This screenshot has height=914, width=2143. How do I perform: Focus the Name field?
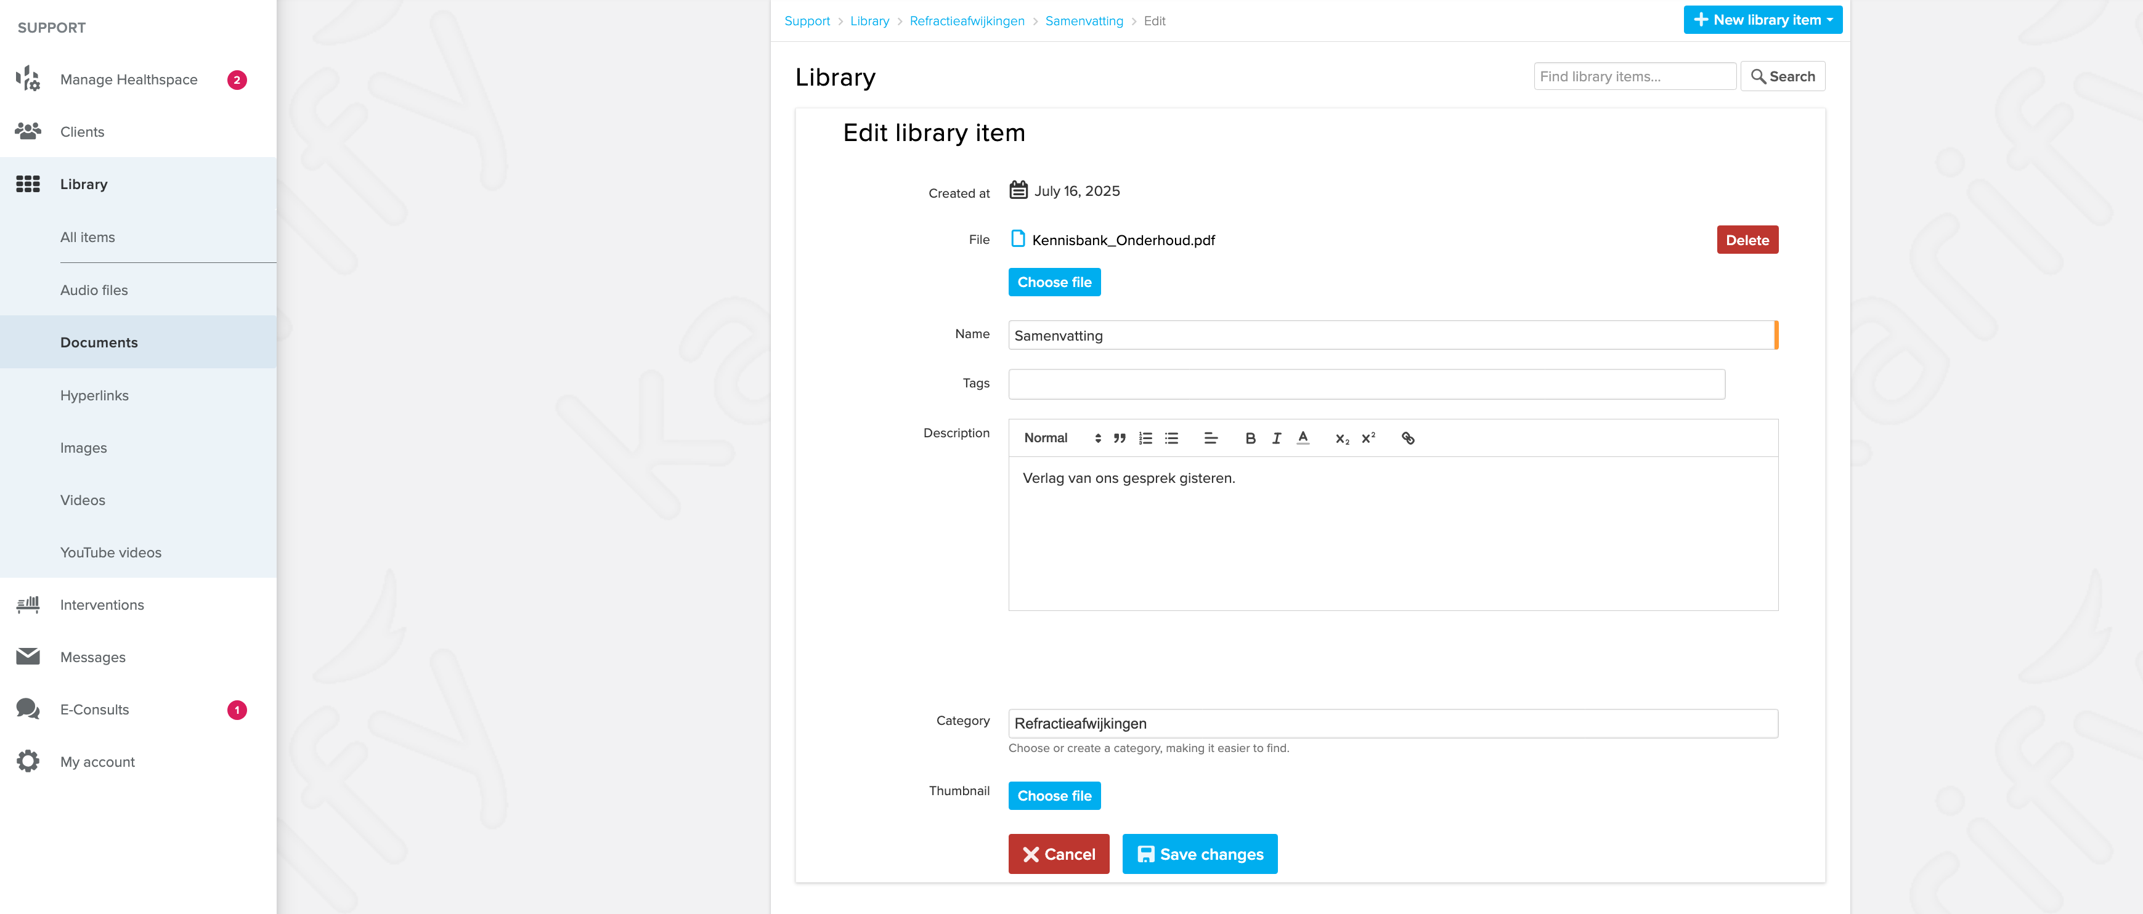pos(1393,335)
